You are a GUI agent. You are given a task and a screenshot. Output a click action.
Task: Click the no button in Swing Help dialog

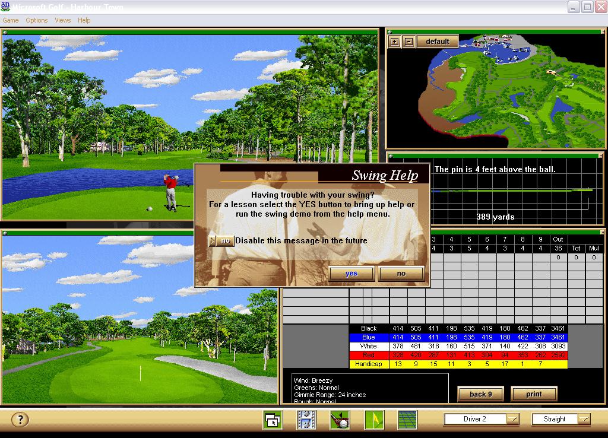coord(401,273)
